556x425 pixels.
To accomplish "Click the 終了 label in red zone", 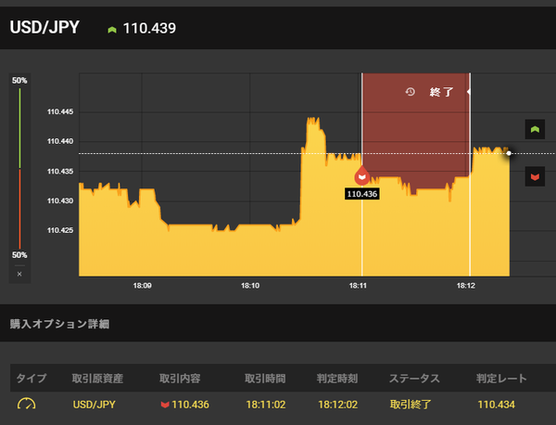I will pos(441,92).
